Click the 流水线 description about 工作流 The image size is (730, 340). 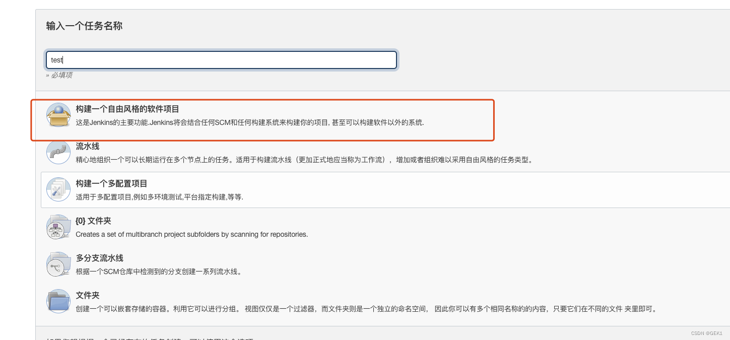pos(304,160)
